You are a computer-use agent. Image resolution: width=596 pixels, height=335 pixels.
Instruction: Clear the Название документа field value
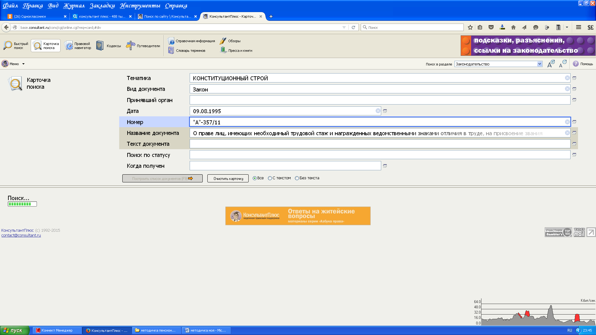pos(567,133)
